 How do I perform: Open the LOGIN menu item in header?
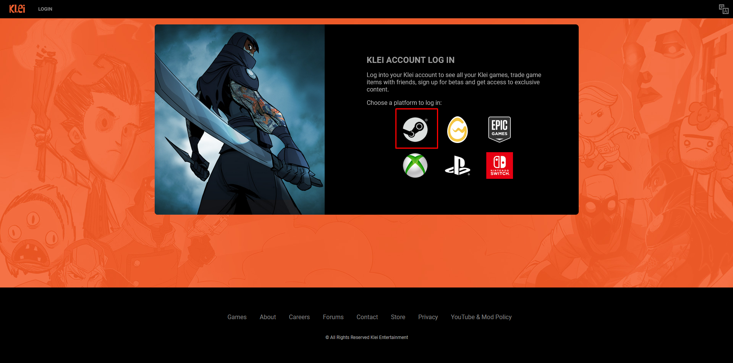pos(45,9)
